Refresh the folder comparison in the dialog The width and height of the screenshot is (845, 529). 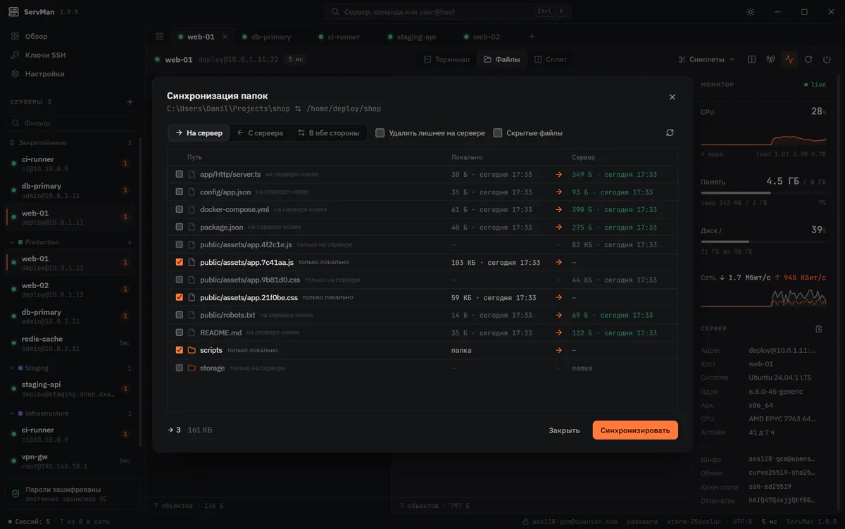pos(670,132)
